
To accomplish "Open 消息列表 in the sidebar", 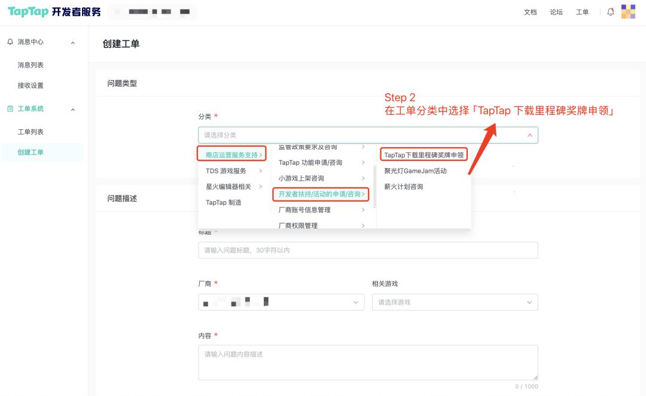I will point(31,65).
